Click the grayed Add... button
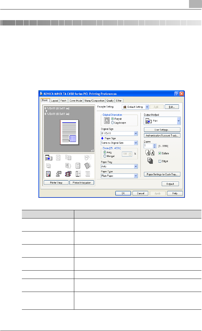This screenshot has width=202, height=331. click(157, 107)
